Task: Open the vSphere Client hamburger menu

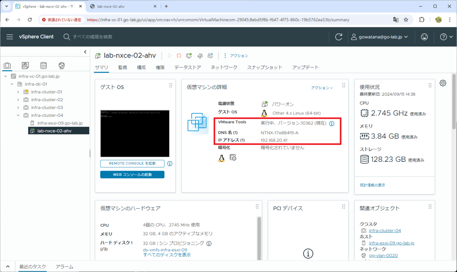Action: pyautogui.click(x=10, y=37)
